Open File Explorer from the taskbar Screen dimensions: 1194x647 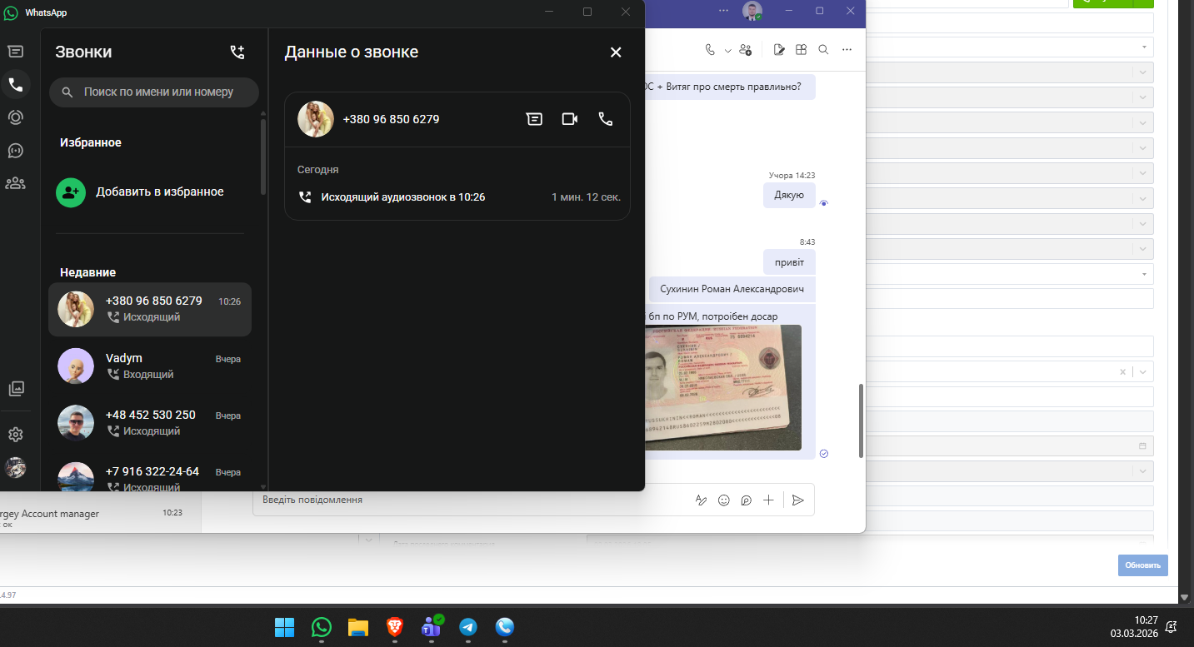coord(358,627)
